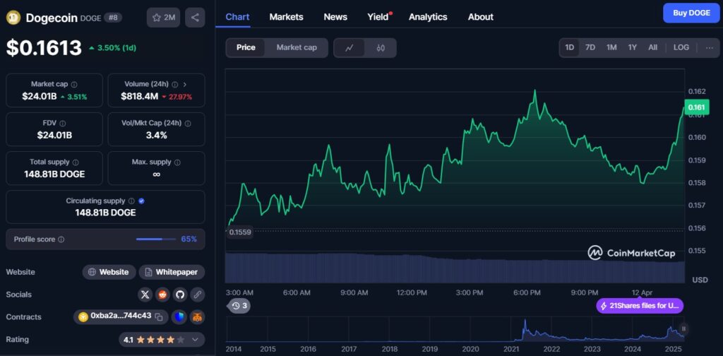Open the Chart tab
This screenshot has width=723, height=356.
point(237,17)
